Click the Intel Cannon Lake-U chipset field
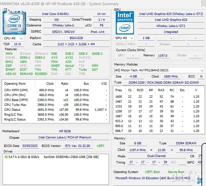 [x=65, y=137]
